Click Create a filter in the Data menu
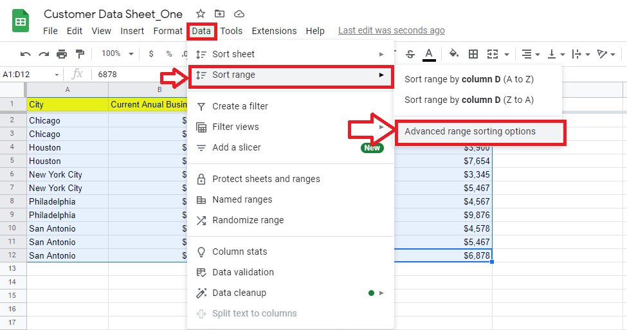This screenshot has width=627, height=330. click(240, 106)
